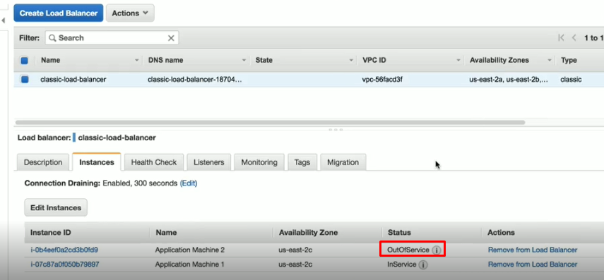This screenshot has height=280, width=604.
Task: Select the DNS name classic-load-balancer-18704 cell
Action: [195, 80]
